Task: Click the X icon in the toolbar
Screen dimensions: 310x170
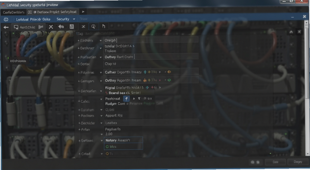Action: pos(51,27)
